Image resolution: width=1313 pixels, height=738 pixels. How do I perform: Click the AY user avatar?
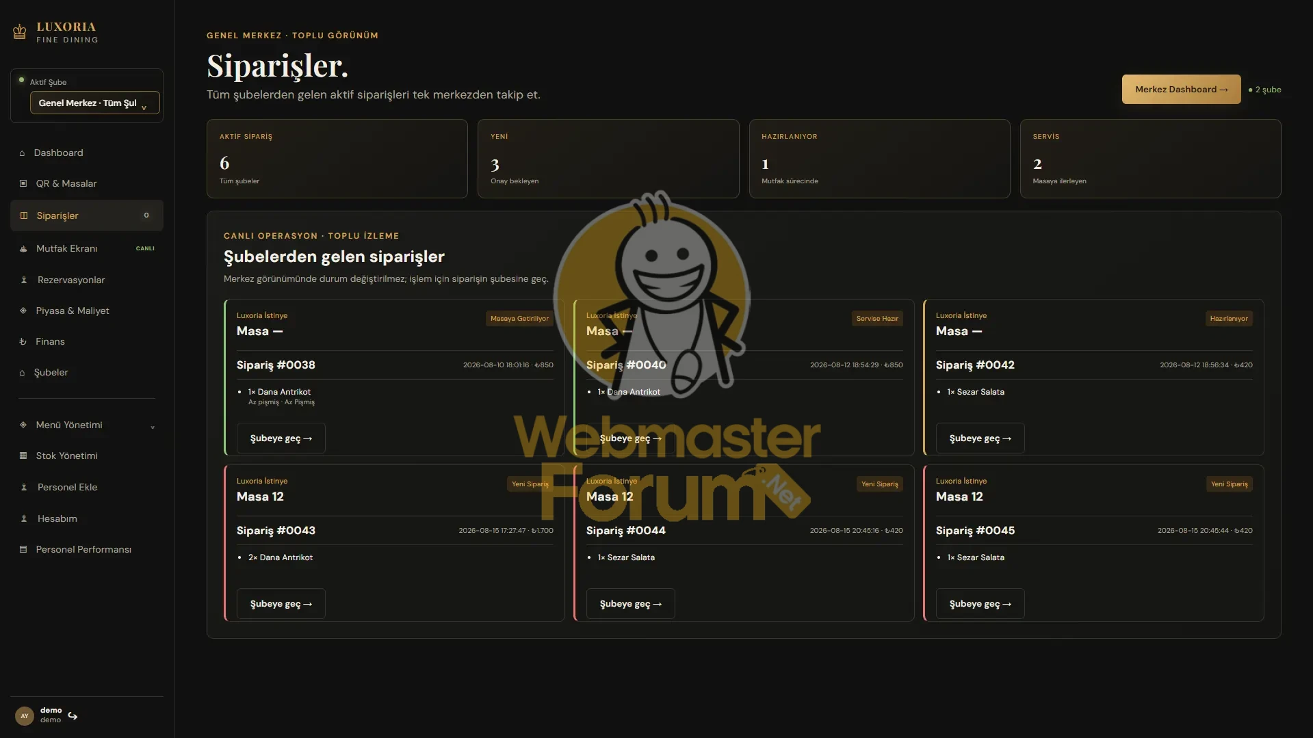click(x=25, y=715)
